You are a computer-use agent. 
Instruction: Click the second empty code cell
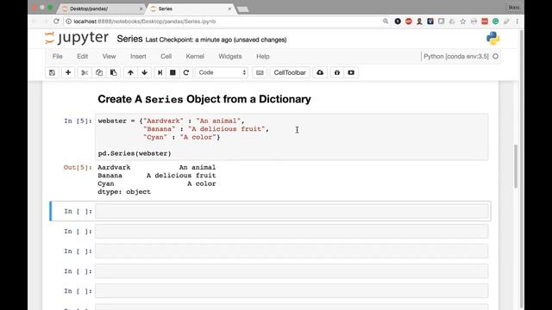point(292,232)
